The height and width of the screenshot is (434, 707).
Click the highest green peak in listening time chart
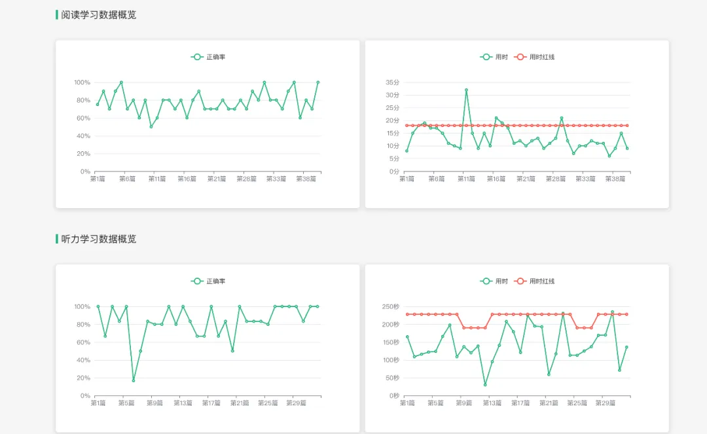click(x=612, y=312)
